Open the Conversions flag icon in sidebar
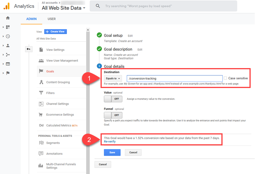The height and width of the screenshot is (174, 255). point(8,73)
